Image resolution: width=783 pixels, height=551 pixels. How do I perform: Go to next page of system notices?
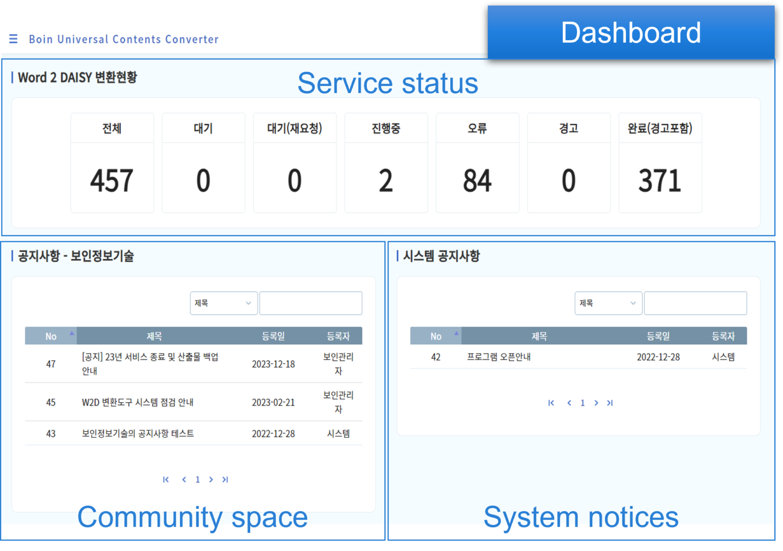pos(596,403)
